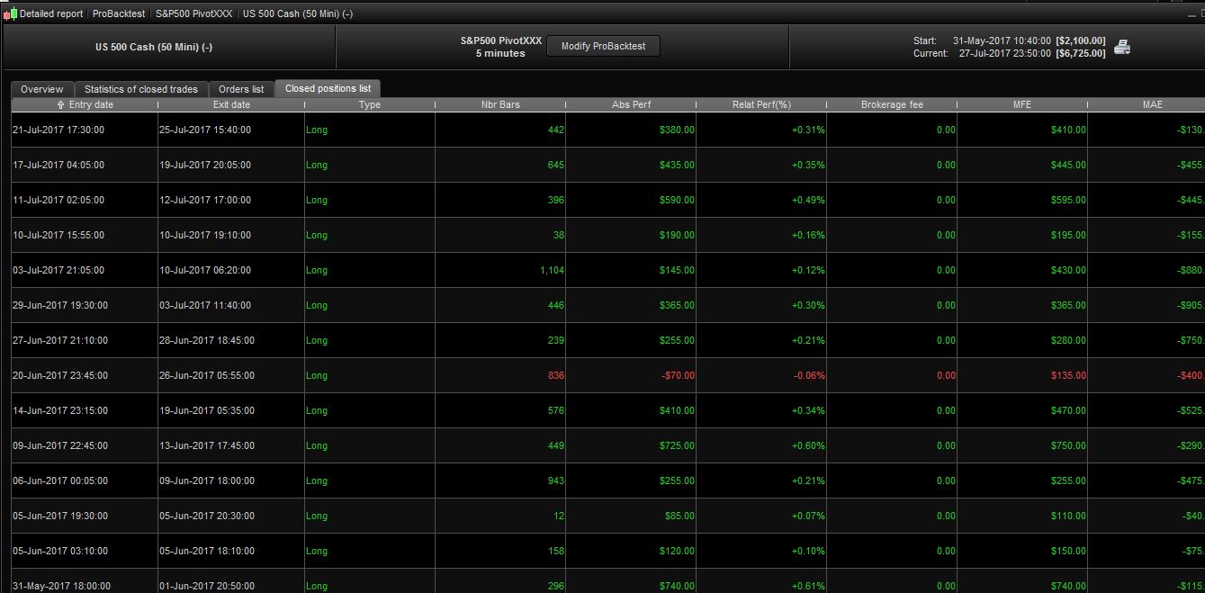Click the Relat Perf value +0.61%
The height and width of the screenshot is (593, 1205).
(808, 586)
